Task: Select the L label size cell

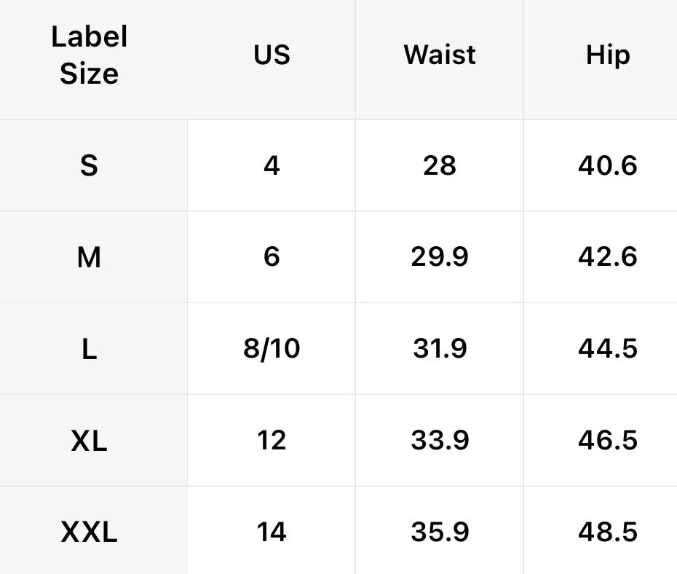Action: tap(89, 349)
